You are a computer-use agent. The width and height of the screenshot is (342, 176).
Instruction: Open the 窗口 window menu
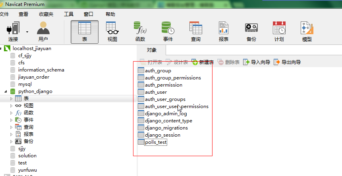(x=88, y=14)
